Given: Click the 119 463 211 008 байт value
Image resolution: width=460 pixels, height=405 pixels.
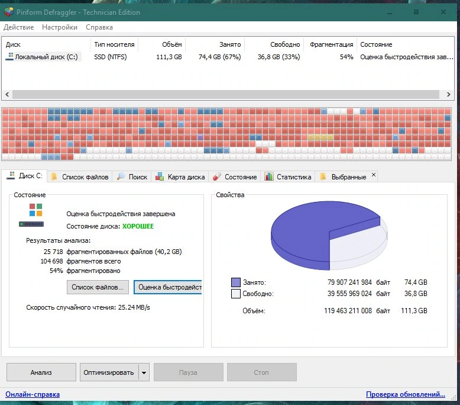Looking at the screenshot, I should (x=357, y=310).
